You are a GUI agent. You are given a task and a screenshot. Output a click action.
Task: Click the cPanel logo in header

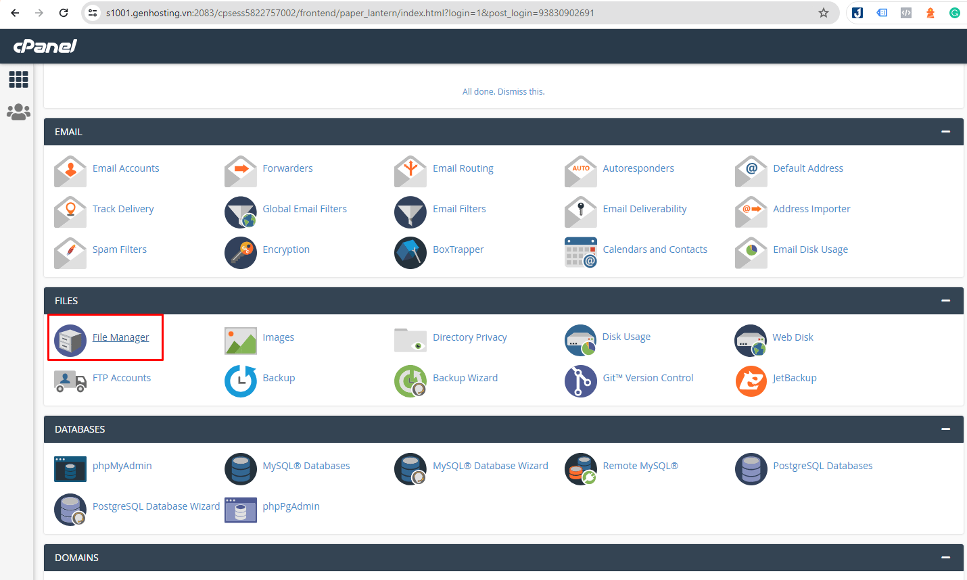pyautogui.click(x=45, y=46)
